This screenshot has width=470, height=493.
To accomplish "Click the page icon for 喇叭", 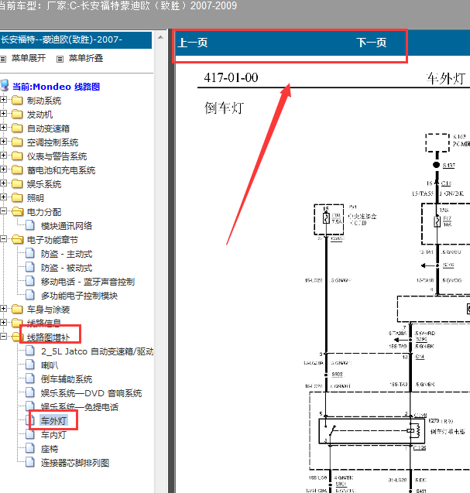I will 30,365.
